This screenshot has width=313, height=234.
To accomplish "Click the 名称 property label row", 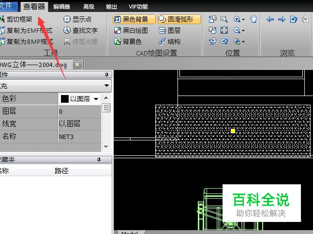I will tap(29, 137).
